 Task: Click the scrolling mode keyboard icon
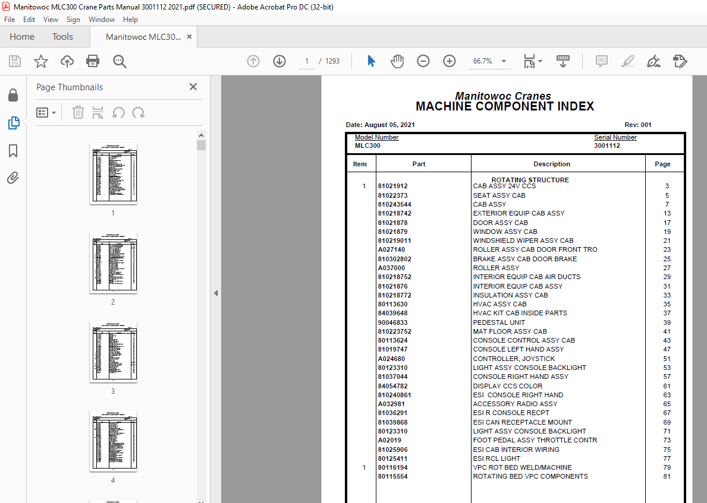(563, 61)
